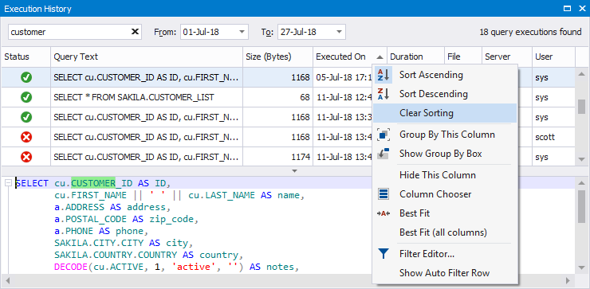This screenshot has height=289, width=590.
Task: Click the Size (Bytes) column header
Action: (277, 57)
